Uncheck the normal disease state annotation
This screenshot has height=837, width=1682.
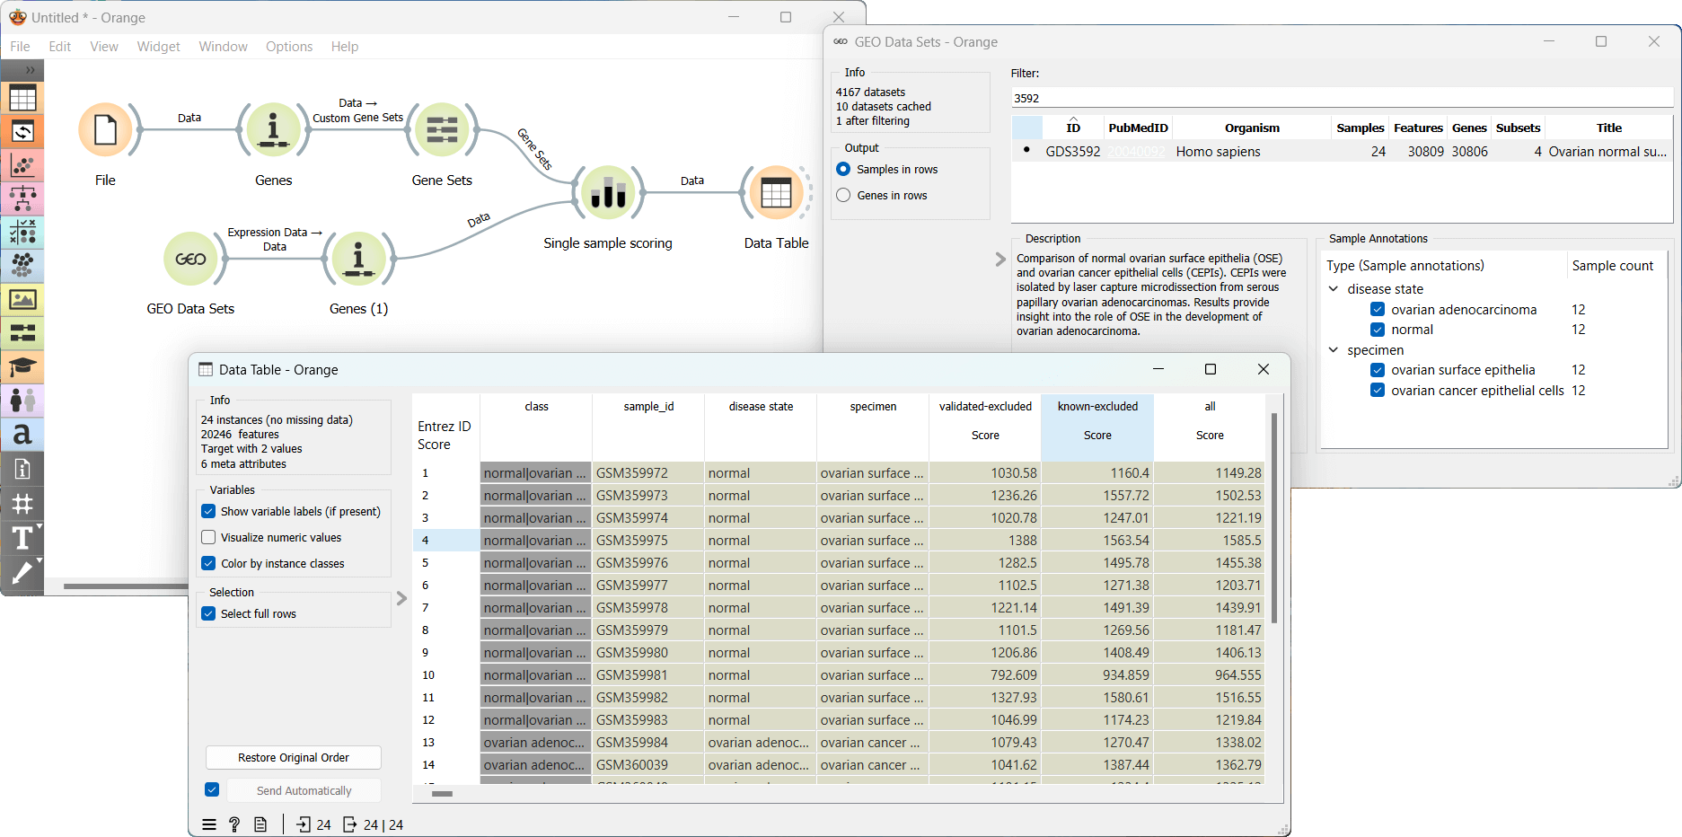(1378, 330)
